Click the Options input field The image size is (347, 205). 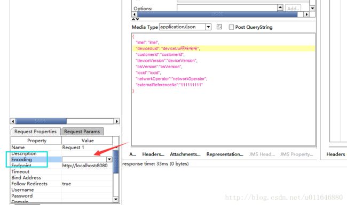click(x=227, y=8)
